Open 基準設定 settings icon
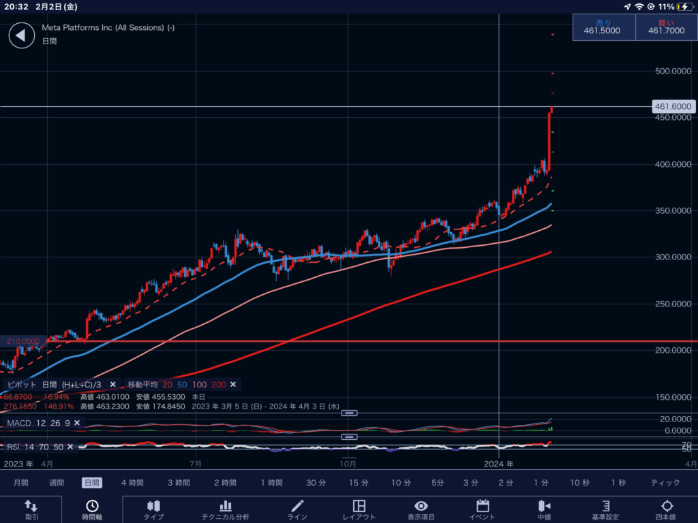The width and height of the screenshot is (698, 523). point(603,509)
